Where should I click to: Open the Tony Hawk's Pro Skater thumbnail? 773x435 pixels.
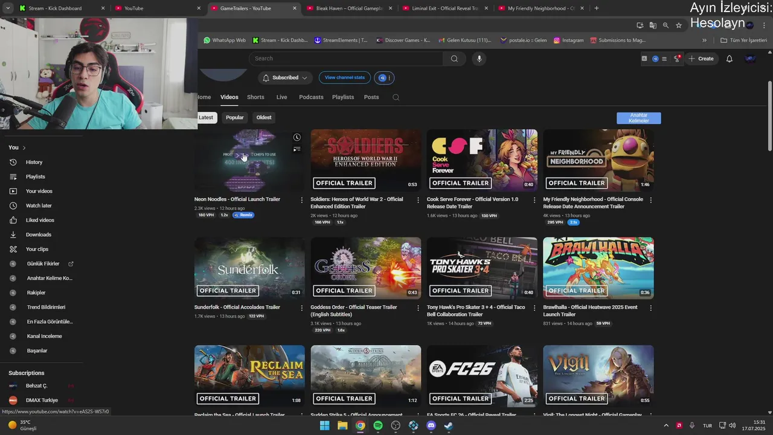[x=482, y=268]
